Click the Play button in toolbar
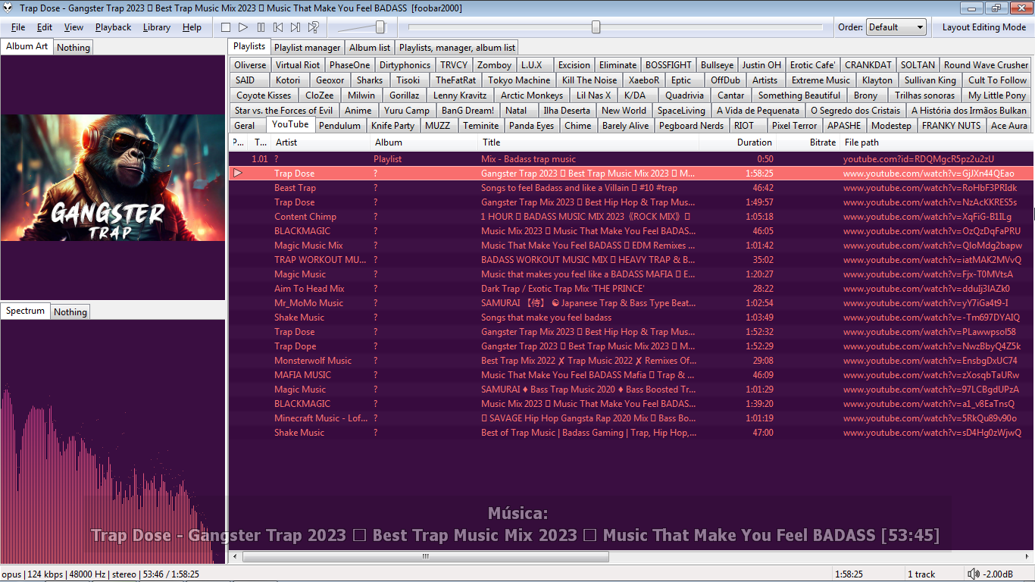1035x582 pixels. (243, 27)
